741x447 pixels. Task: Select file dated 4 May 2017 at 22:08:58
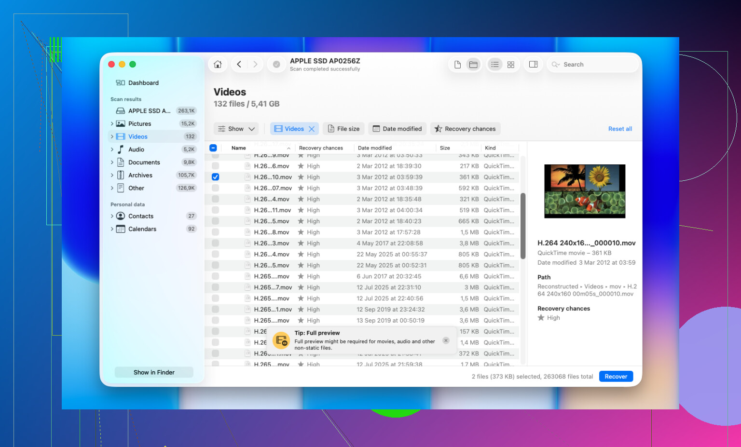[362, 244]
